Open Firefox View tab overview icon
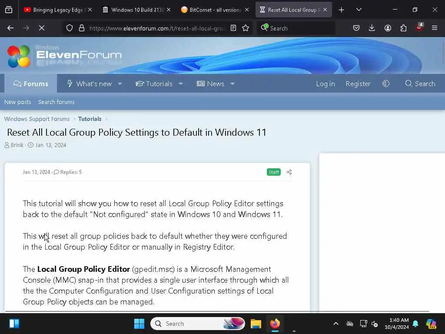 [x=9, y=10]
